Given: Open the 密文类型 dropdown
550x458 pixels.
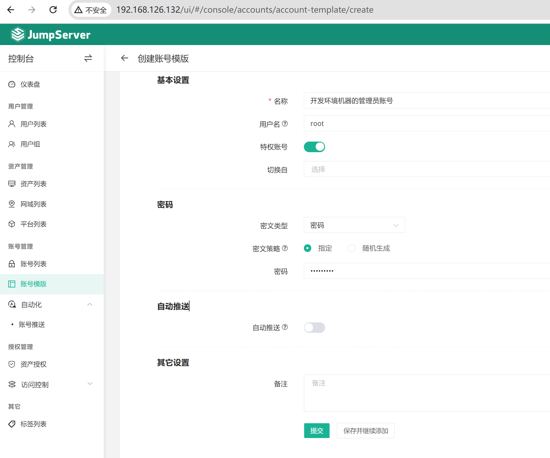Looking at the screenshot, I should point(354,225).
